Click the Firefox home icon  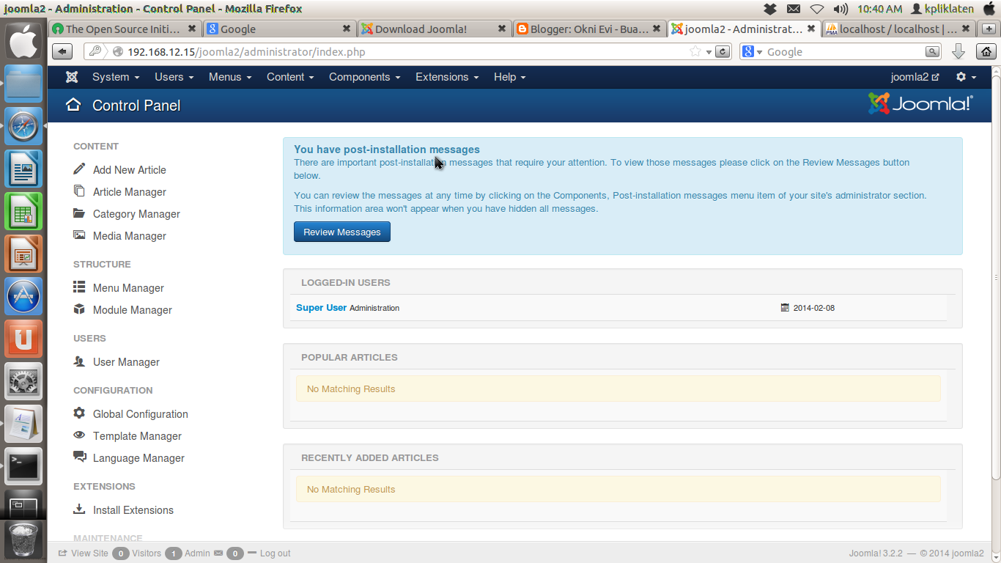coord(986,51)
